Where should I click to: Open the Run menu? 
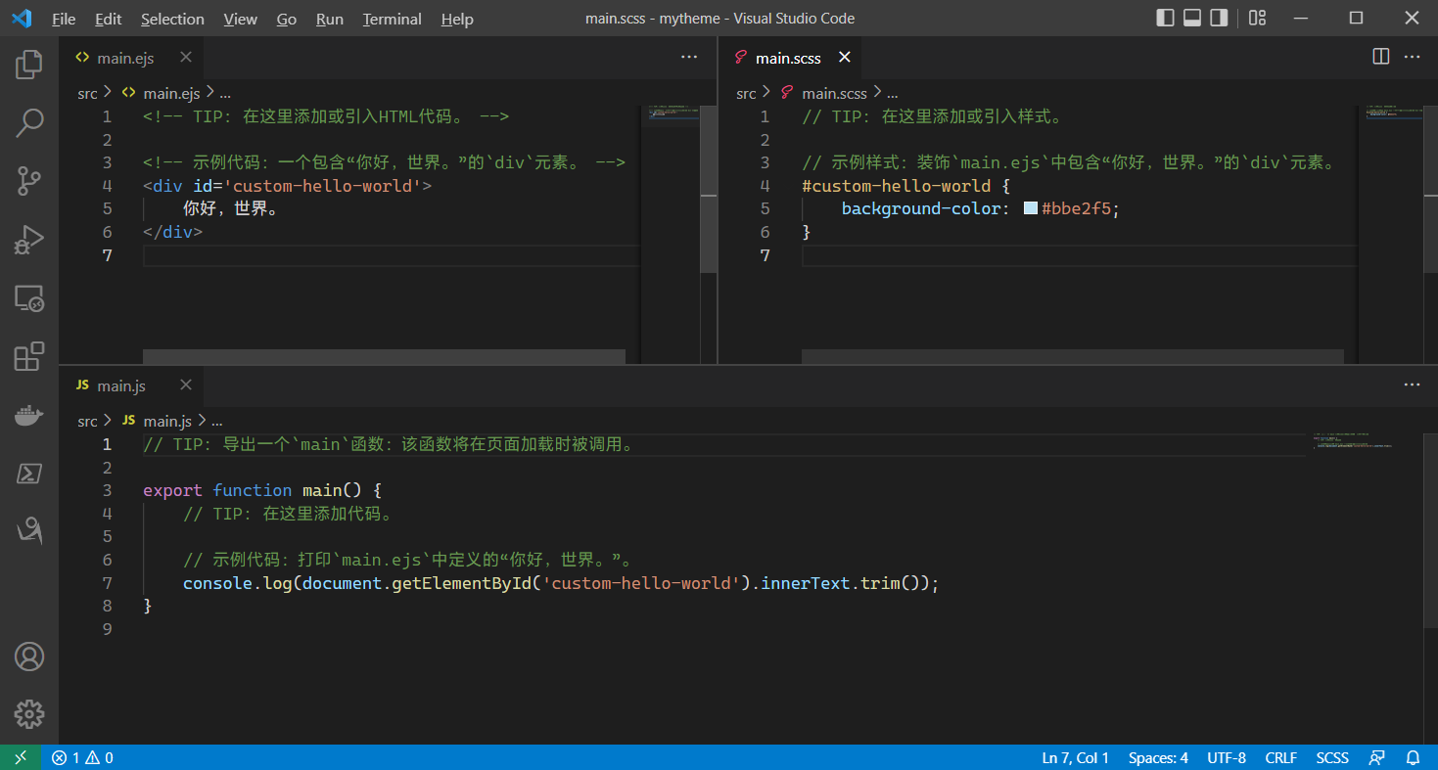(x=330, y=19)
